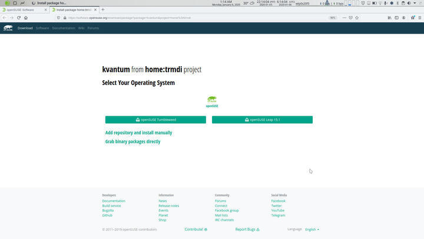
Task: Choose openSUSE Leap 15.1 install button
Action: pyautogui.click(x=262, y=119)
